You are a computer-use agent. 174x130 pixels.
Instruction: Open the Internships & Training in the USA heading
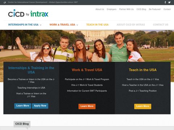(x=31, y=70)
